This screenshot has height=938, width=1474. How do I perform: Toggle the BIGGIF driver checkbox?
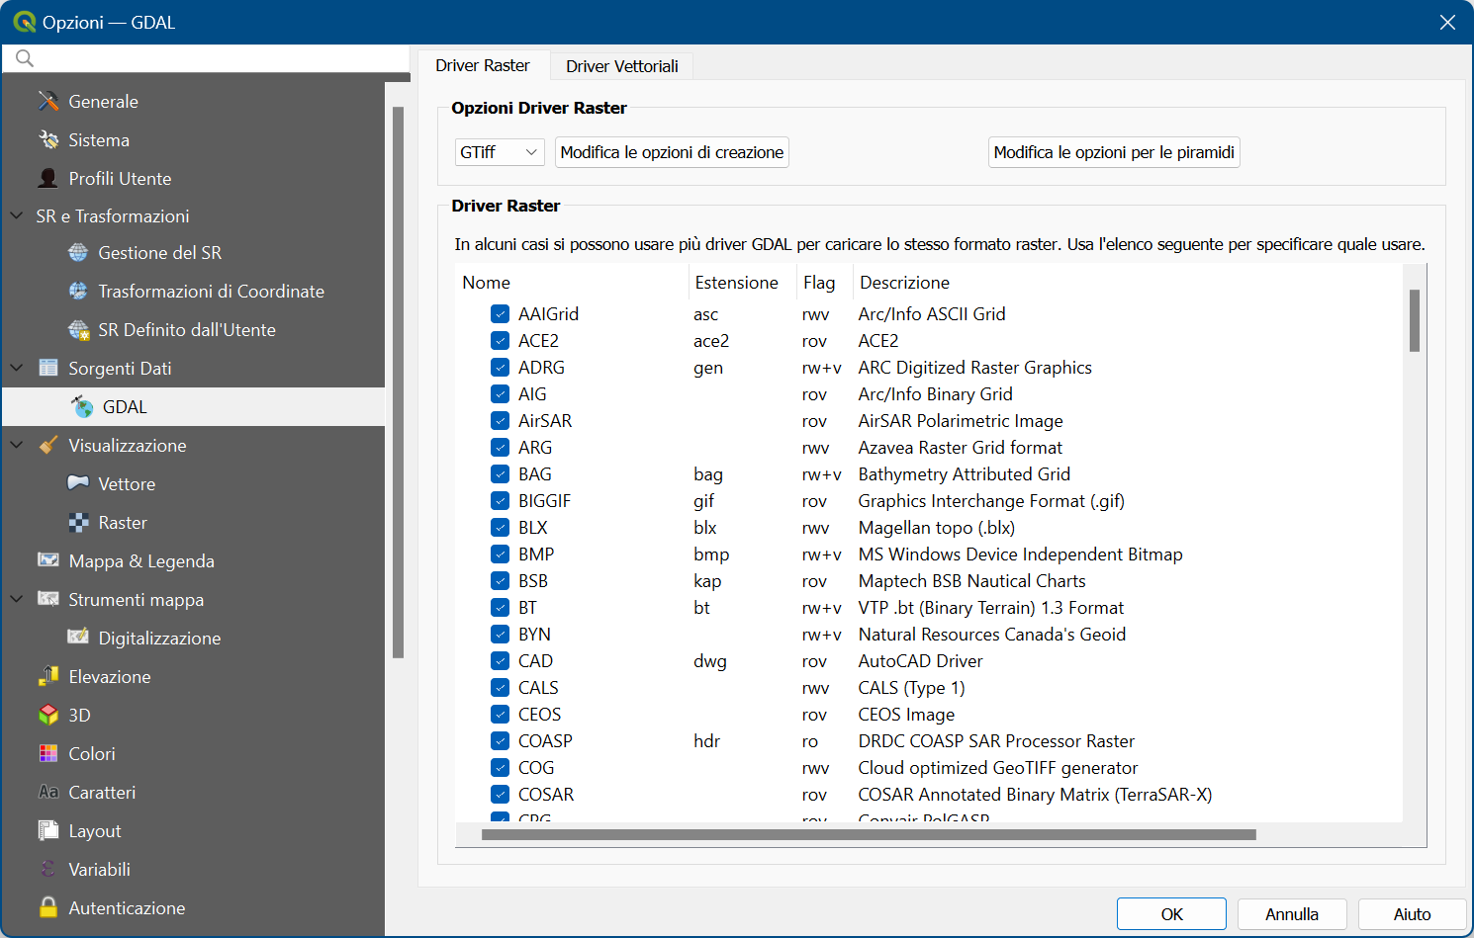pos(501,500)
